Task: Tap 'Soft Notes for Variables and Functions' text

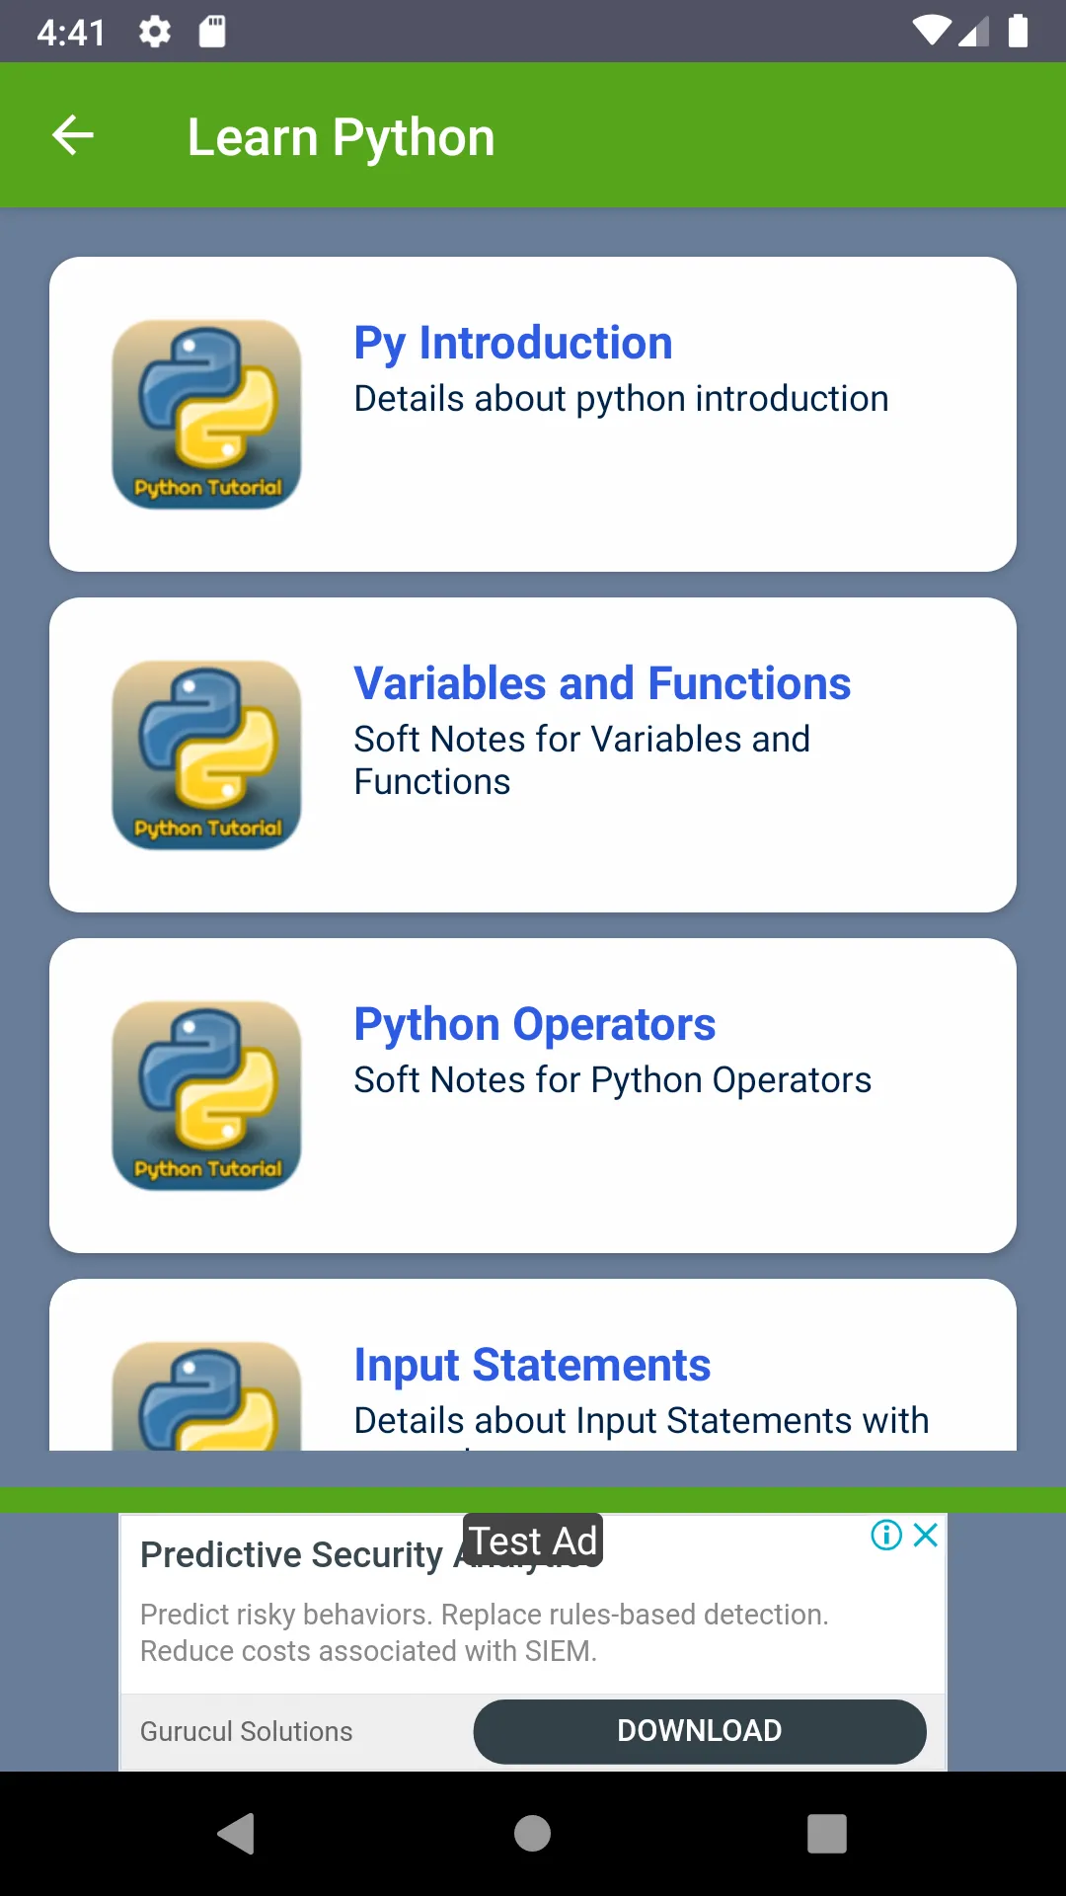Action: coord(582,760)
